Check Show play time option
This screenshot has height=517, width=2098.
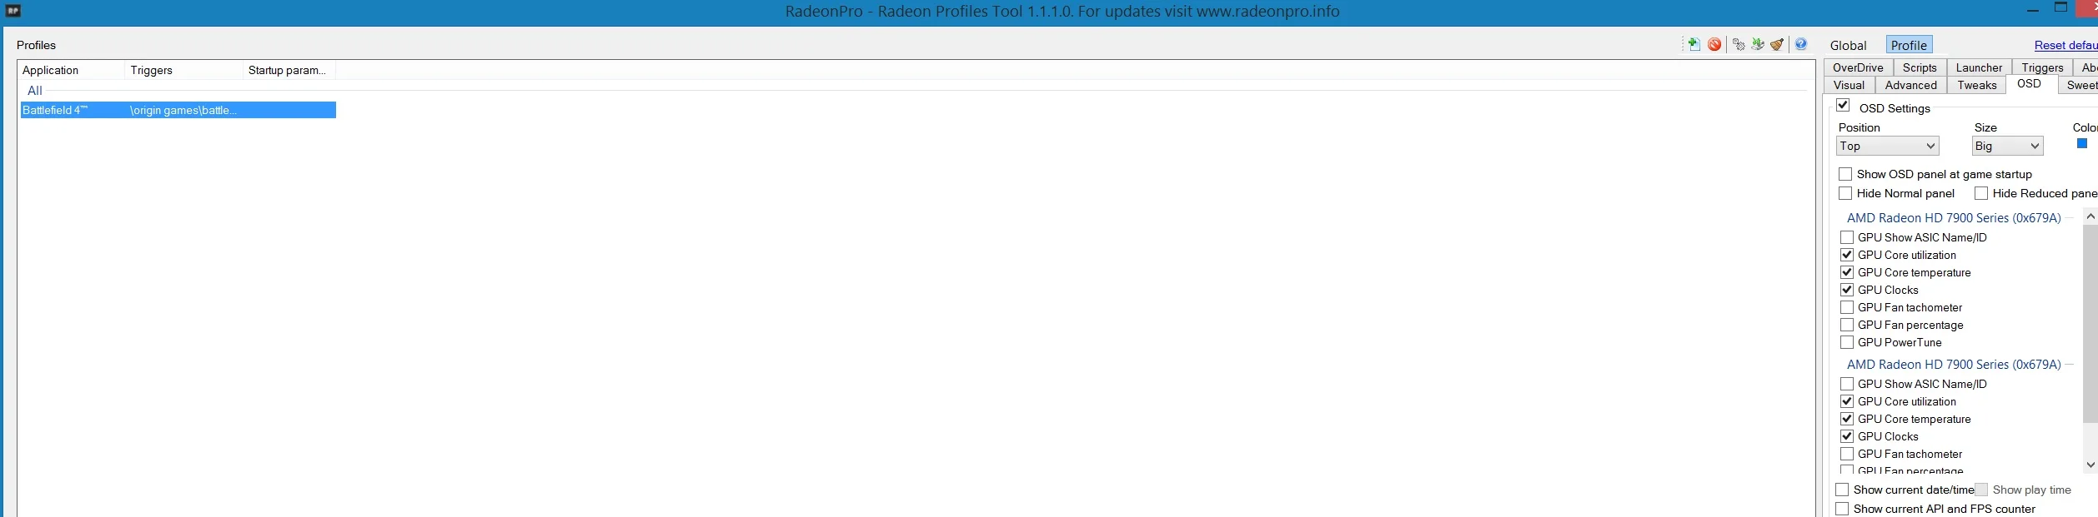click(x=1981, y=490)
